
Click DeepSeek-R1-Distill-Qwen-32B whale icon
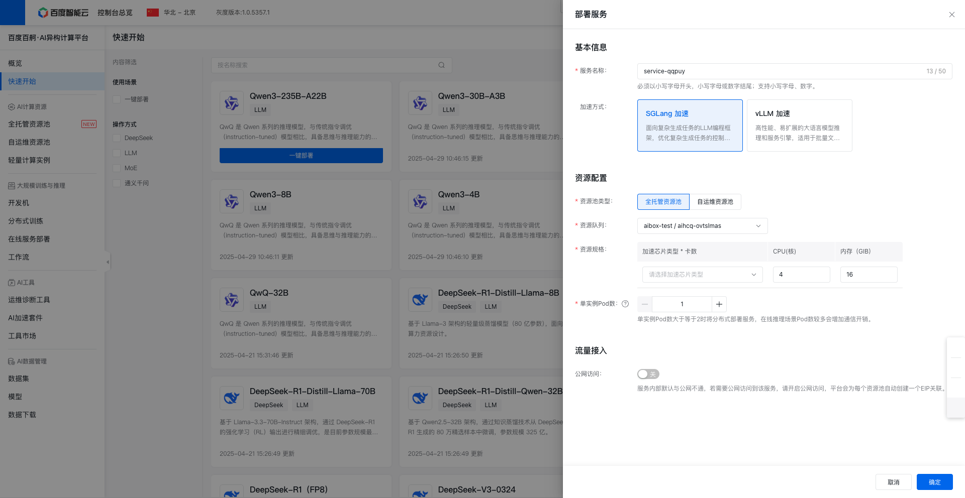click(x=420, y=398)
